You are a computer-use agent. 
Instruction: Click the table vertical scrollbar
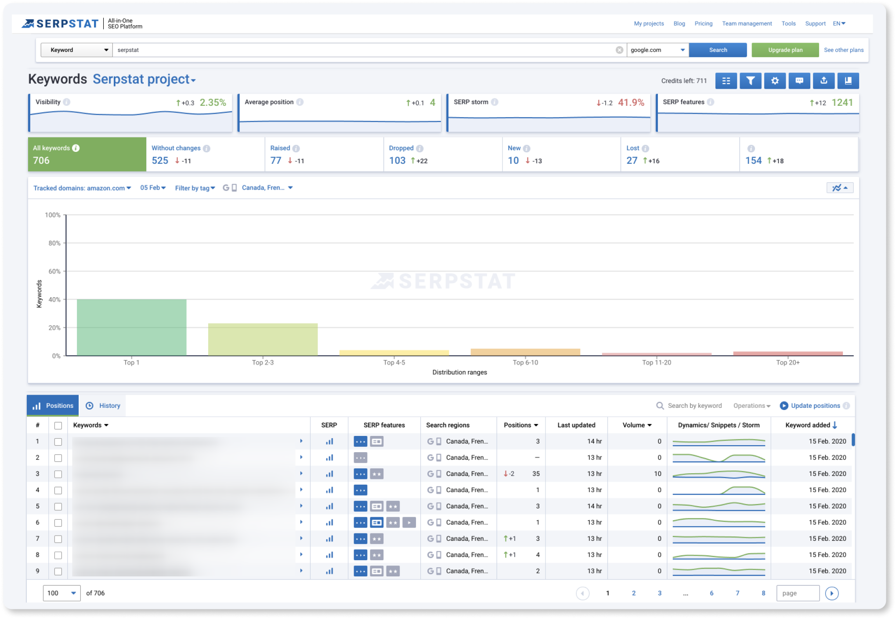(853, 440)
